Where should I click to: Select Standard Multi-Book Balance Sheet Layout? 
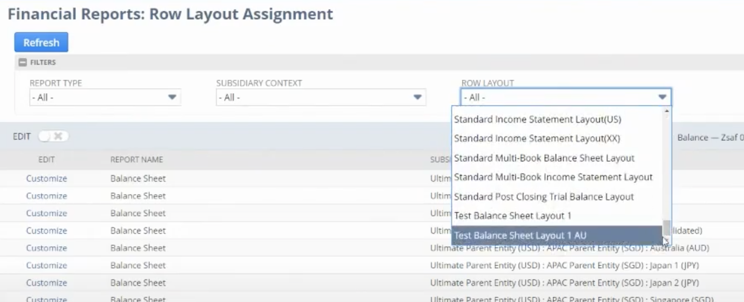[x=544, y=158]
